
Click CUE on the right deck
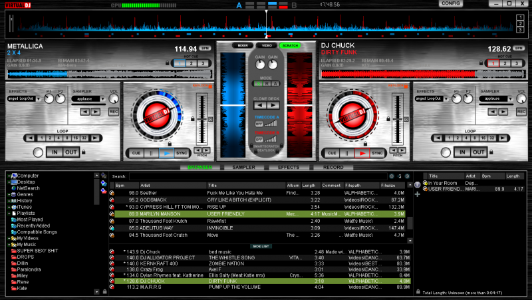coord(331,153)
